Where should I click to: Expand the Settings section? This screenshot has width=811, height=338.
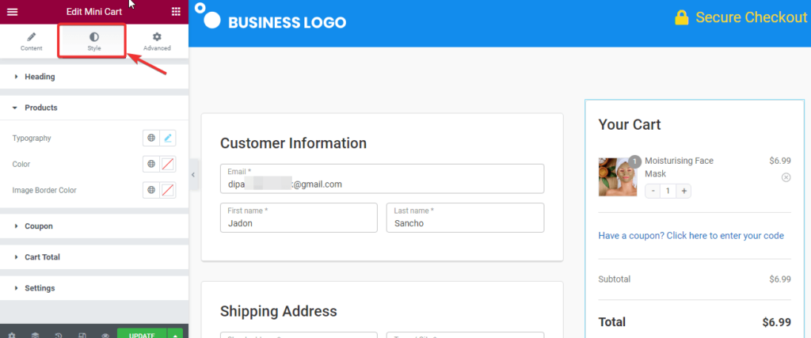[x=94, y=288]
